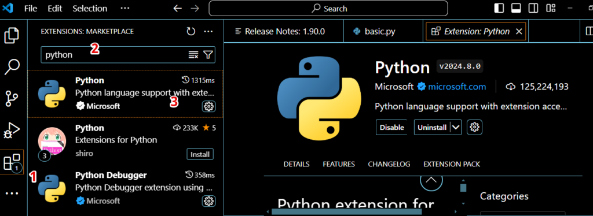Open the Search view in activity bar
This screenshot has height=216, width=593.
coord(12,67)
